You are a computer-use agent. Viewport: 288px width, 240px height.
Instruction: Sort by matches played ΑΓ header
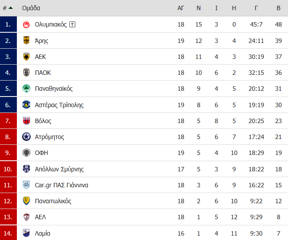[x=181, y=8]
